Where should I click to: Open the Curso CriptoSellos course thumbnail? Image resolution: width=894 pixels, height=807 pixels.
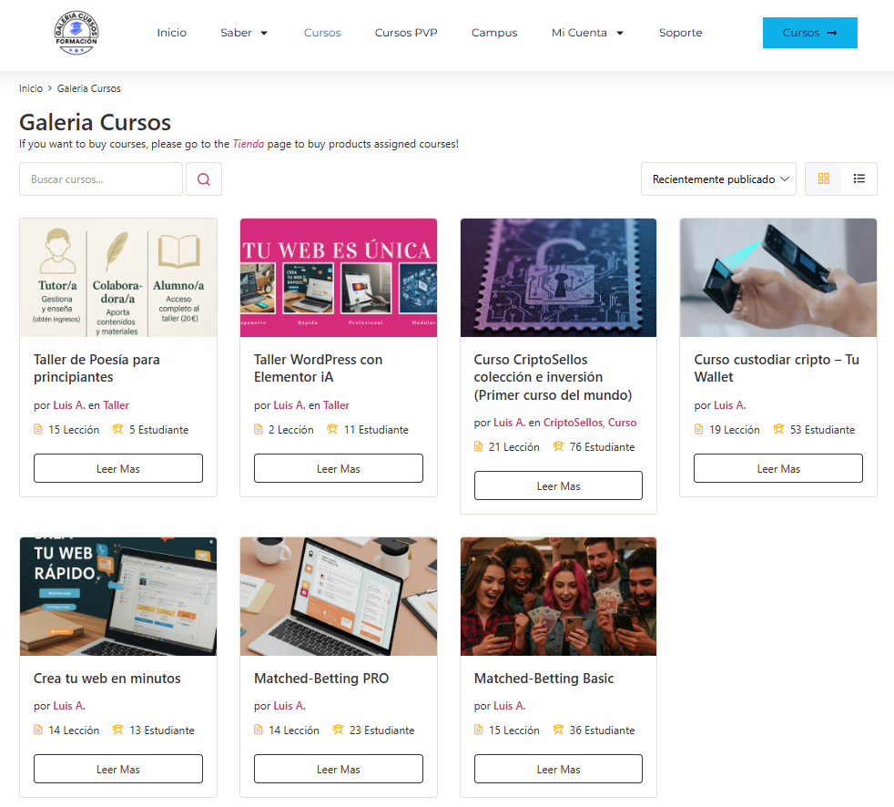558,278
